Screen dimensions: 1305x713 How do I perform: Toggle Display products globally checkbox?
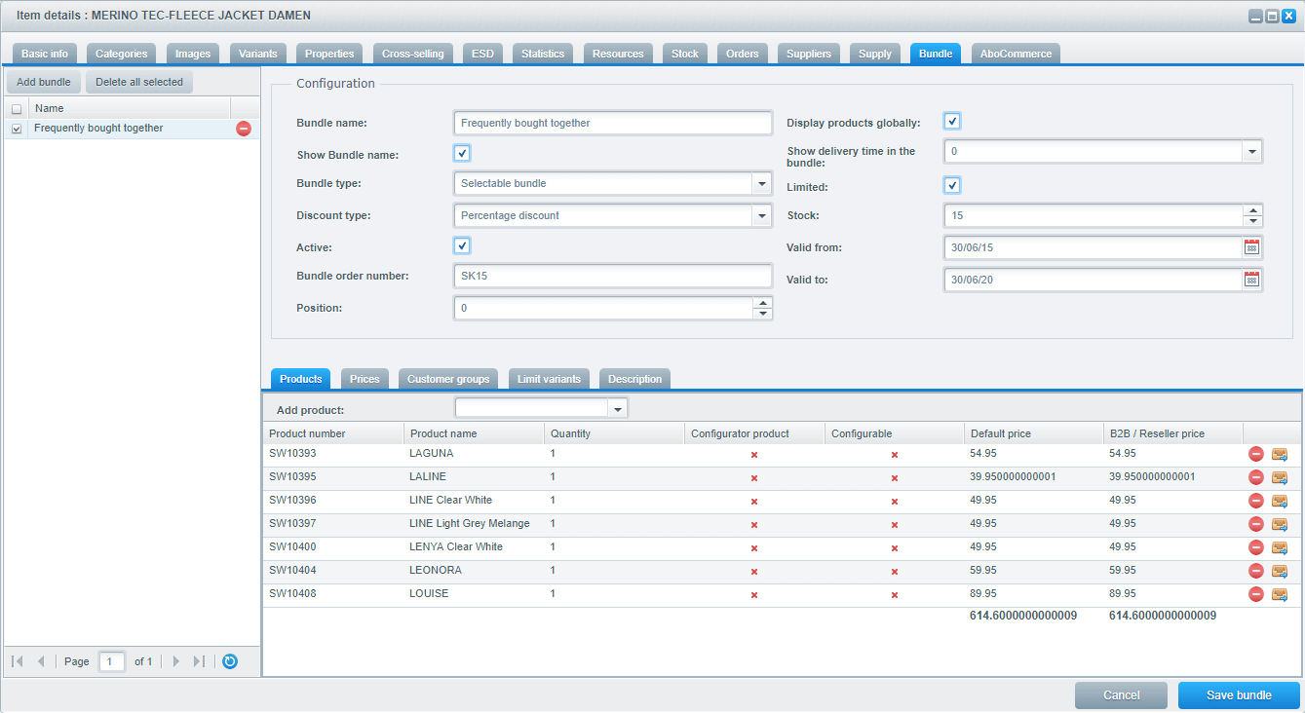tap(952, 122)
